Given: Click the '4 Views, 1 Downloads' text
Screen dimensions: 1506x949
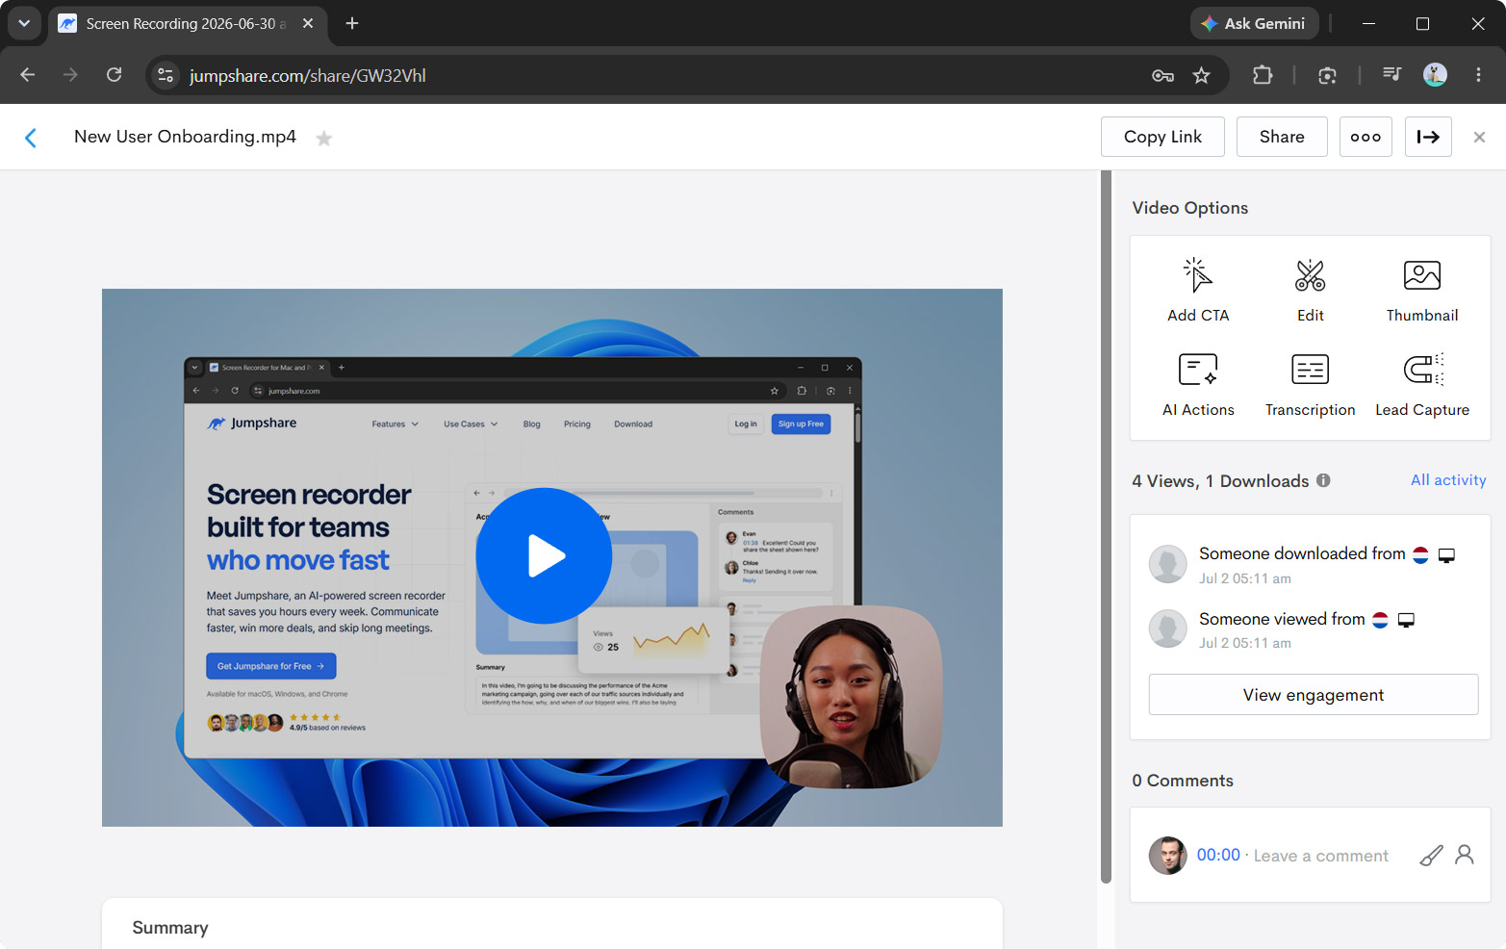Looking at the screenshot, I should point(1220,481).
